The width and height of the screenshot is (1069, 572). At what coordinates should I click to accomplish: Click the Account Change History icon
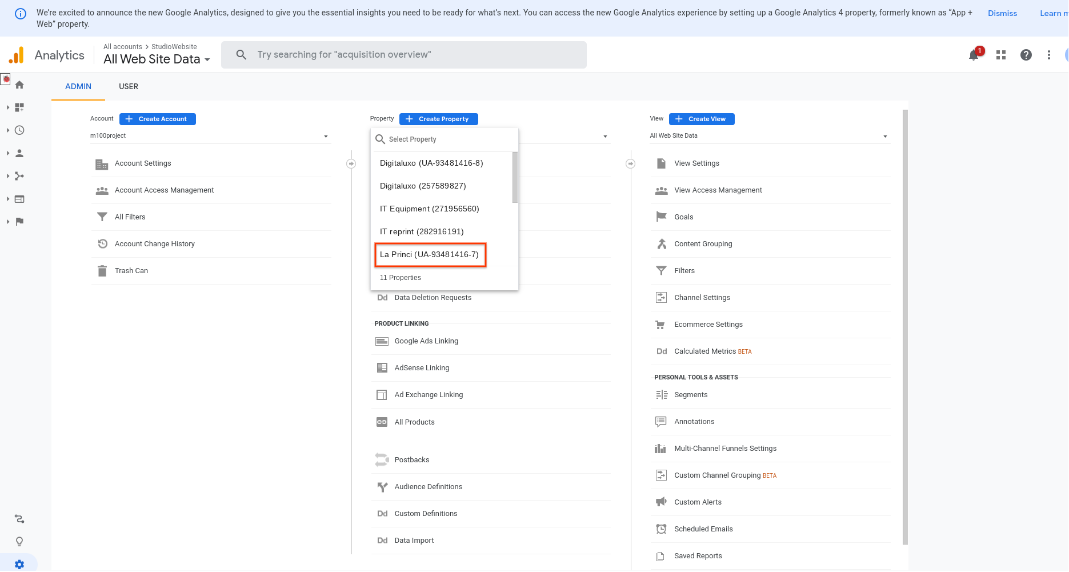pyautogui.click(x=102, y=244)
